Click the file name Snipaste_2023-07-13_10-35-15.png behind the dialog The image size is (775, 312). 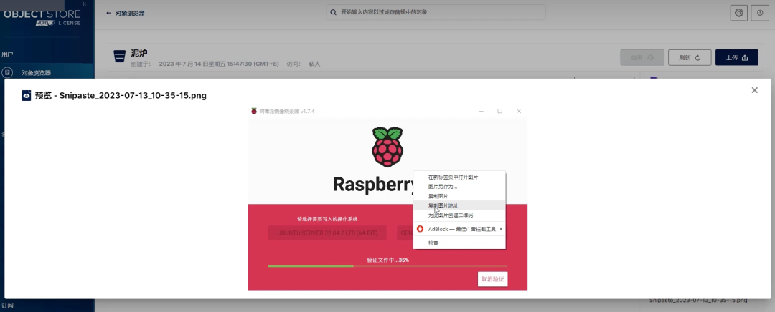coord(698,300)
